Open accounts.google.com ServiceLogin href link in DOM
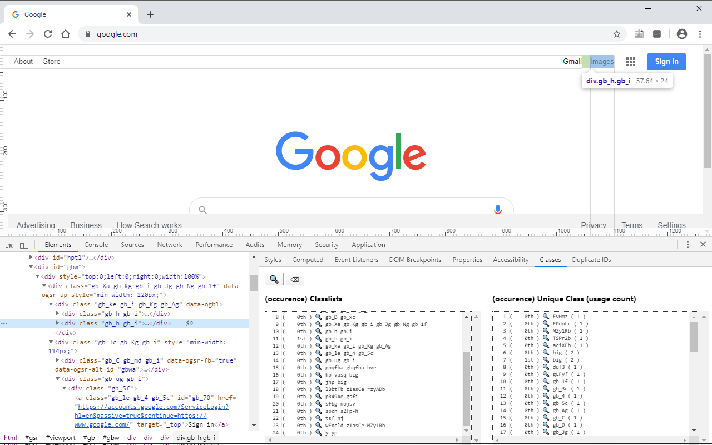This screenshot has width=712, height=445. click(152, 416)
